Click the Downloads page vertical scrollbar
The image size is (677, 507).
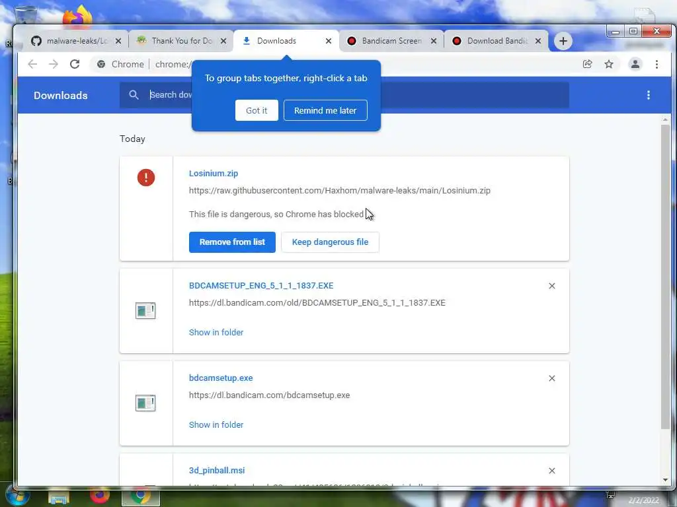coord(665,276)
